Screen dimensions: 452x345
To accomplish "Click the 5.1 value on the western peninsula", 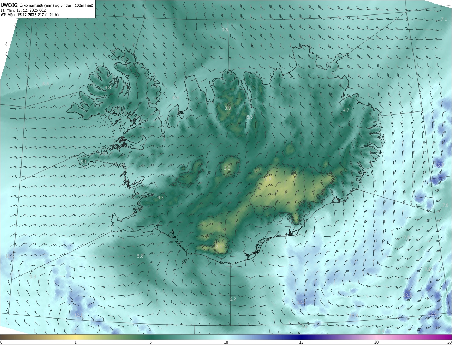I will point(84,162).
